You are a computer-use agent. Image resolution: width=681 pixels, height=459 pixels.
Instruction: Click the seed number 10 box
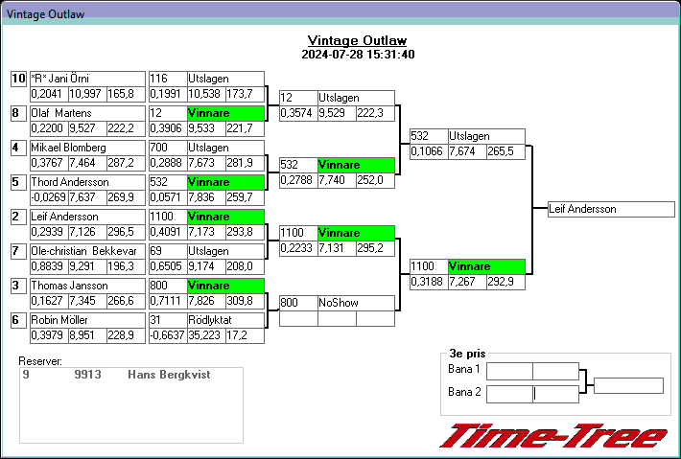coord(18,79)
